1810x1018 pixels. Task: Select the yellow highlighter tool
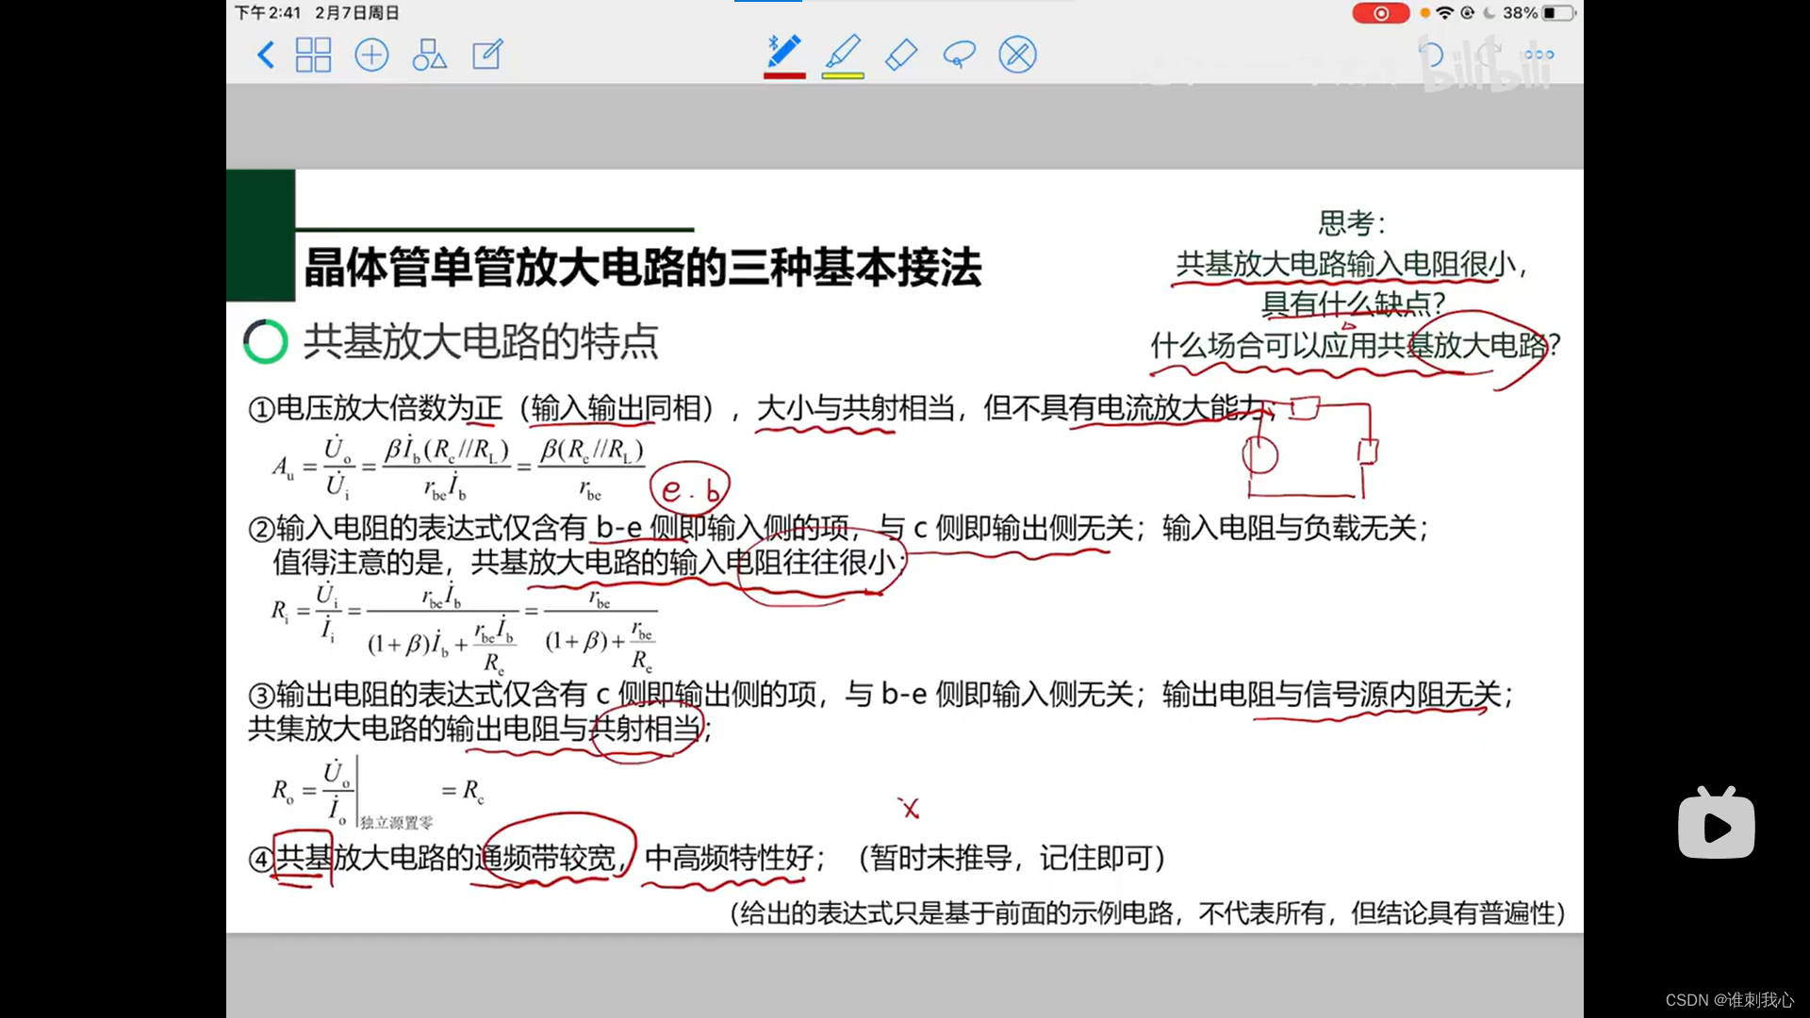tap(843, 51)
